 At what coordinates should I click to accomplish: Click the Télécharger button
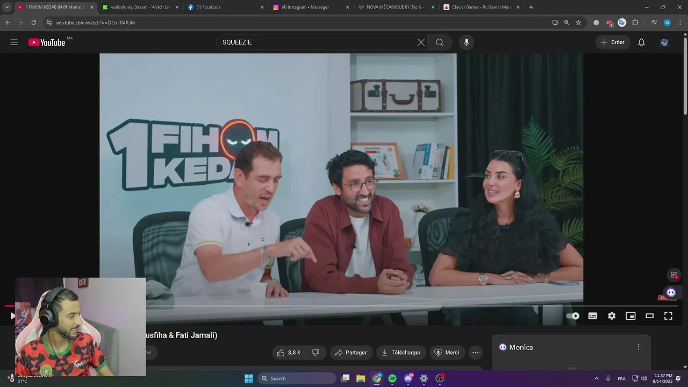click(401, 353)
